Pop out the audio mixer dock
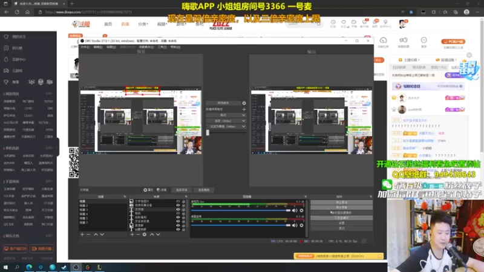 (x=306, y=196)
